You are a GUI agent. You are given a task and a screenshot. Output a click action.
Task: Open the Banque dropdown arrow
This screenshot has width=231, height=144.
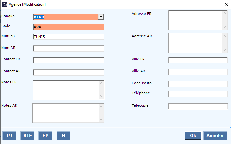[x=101, y=17]
